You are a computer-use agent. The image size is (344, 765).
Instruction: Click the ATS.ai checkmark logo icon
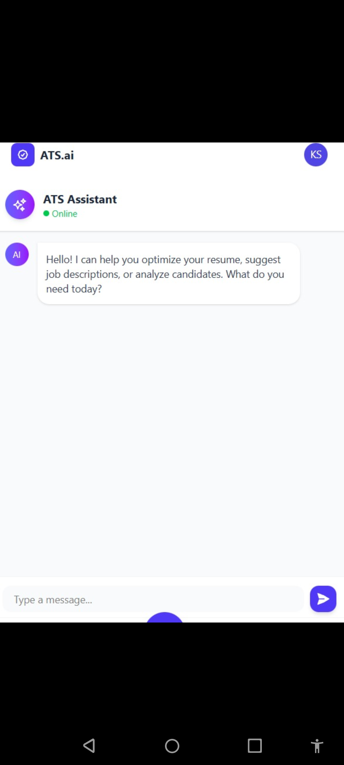[23, 155]
